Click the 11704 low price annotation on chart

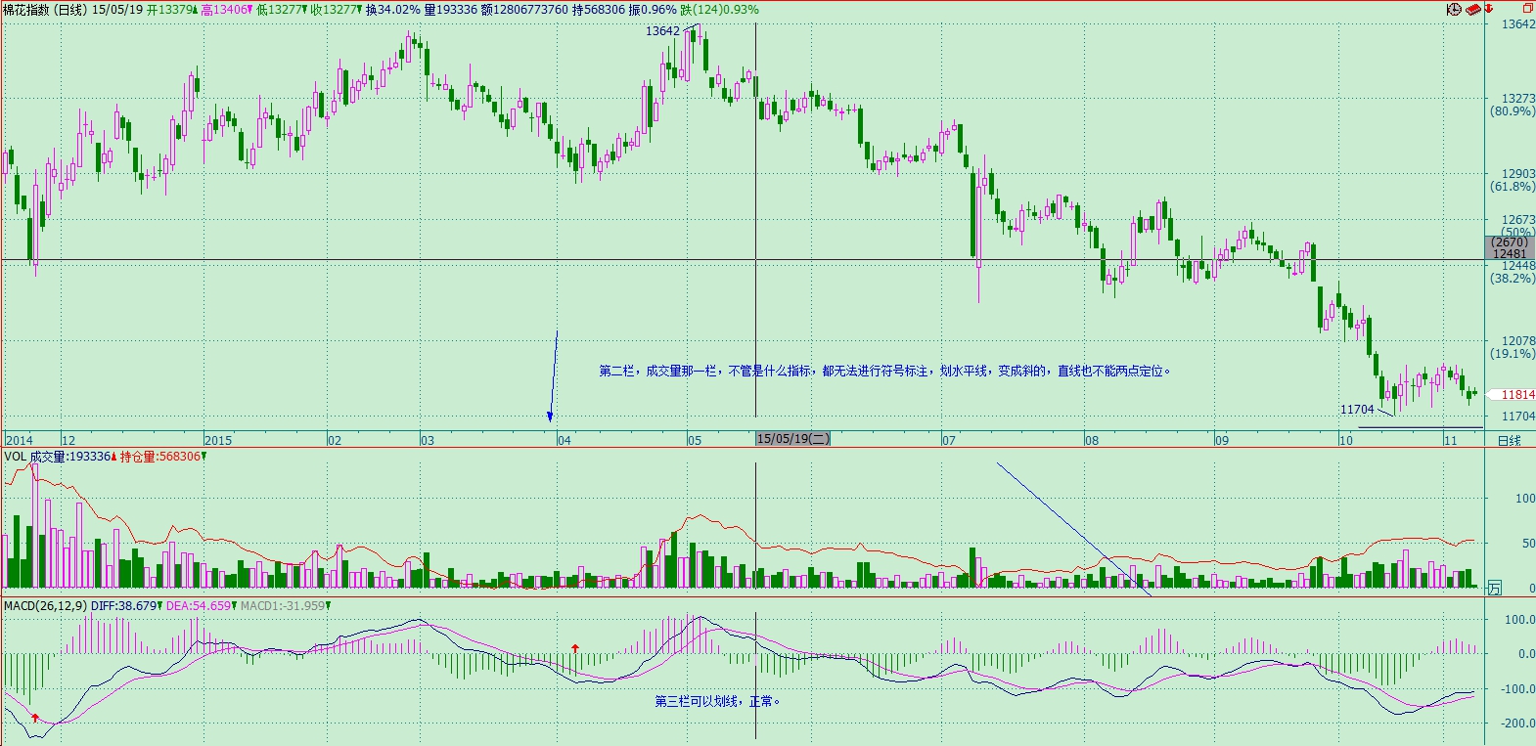point(1357,409)
